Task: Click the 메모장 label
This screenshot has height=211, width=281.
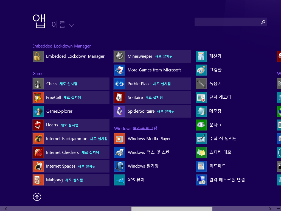Action: [x=215, y=111]
